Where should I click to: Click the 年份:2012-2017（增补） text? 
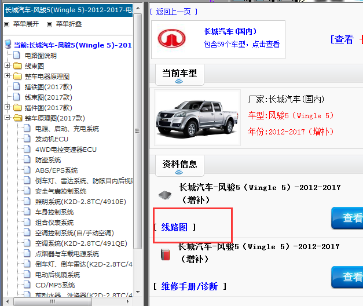tap(291, 132)
